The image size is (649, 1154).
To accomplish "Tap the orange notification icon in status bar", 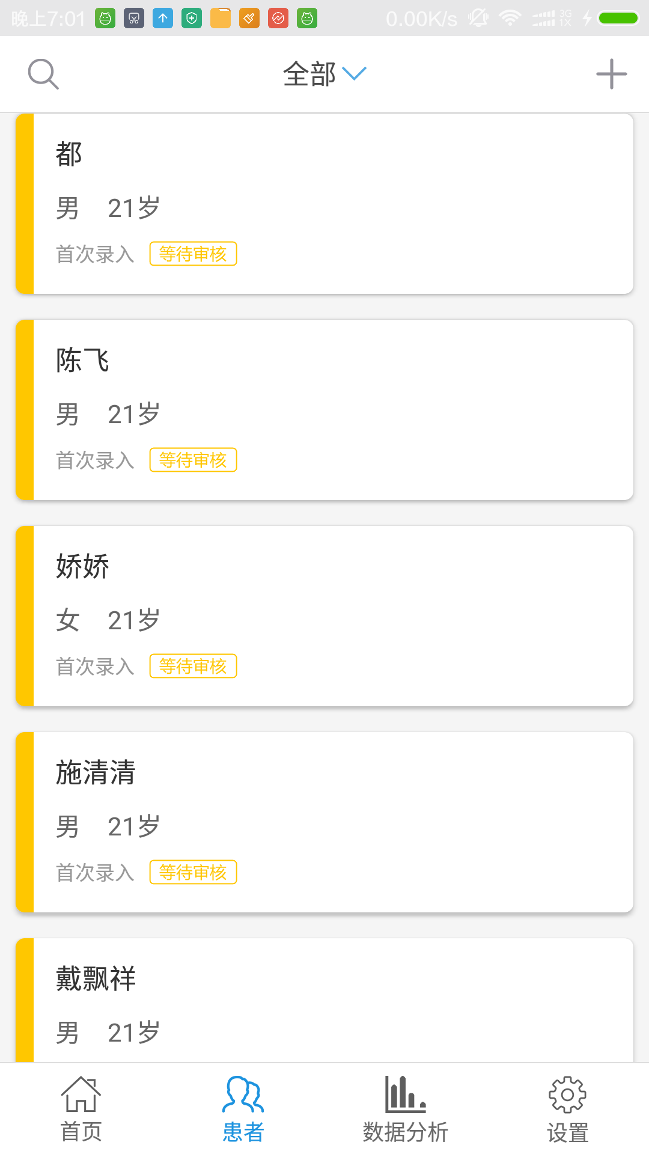I will 249,19.
